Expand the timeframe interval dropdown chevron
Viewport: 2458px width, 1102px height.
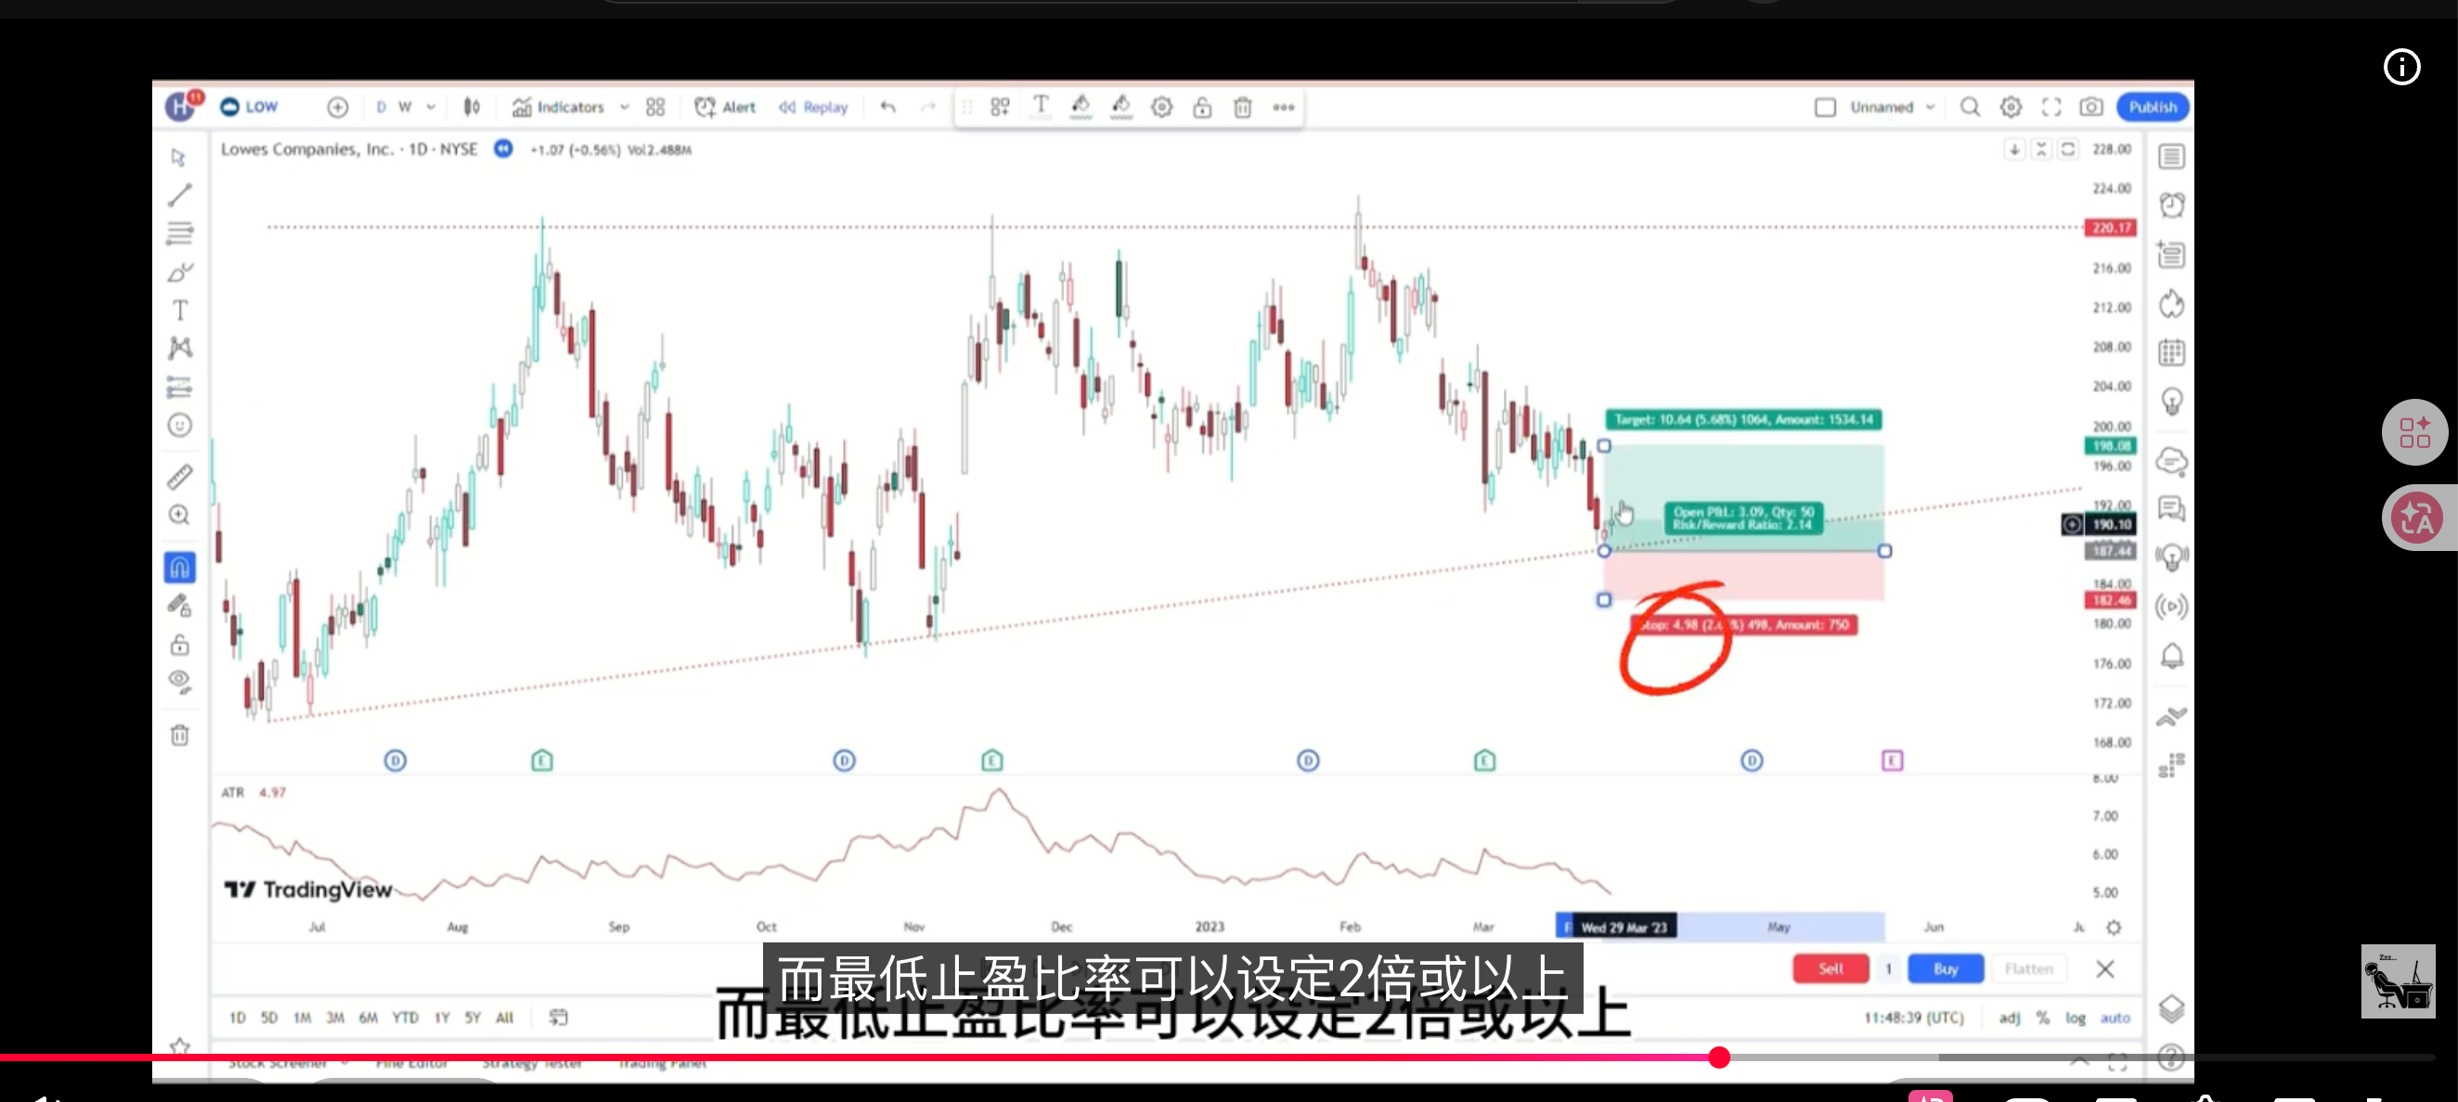[x=432, y=108]
